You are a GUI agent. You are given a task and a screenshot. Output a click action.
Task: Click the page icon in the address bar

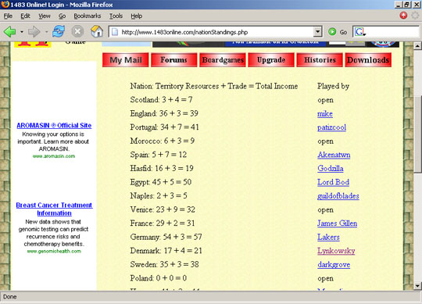pos(115,32)
